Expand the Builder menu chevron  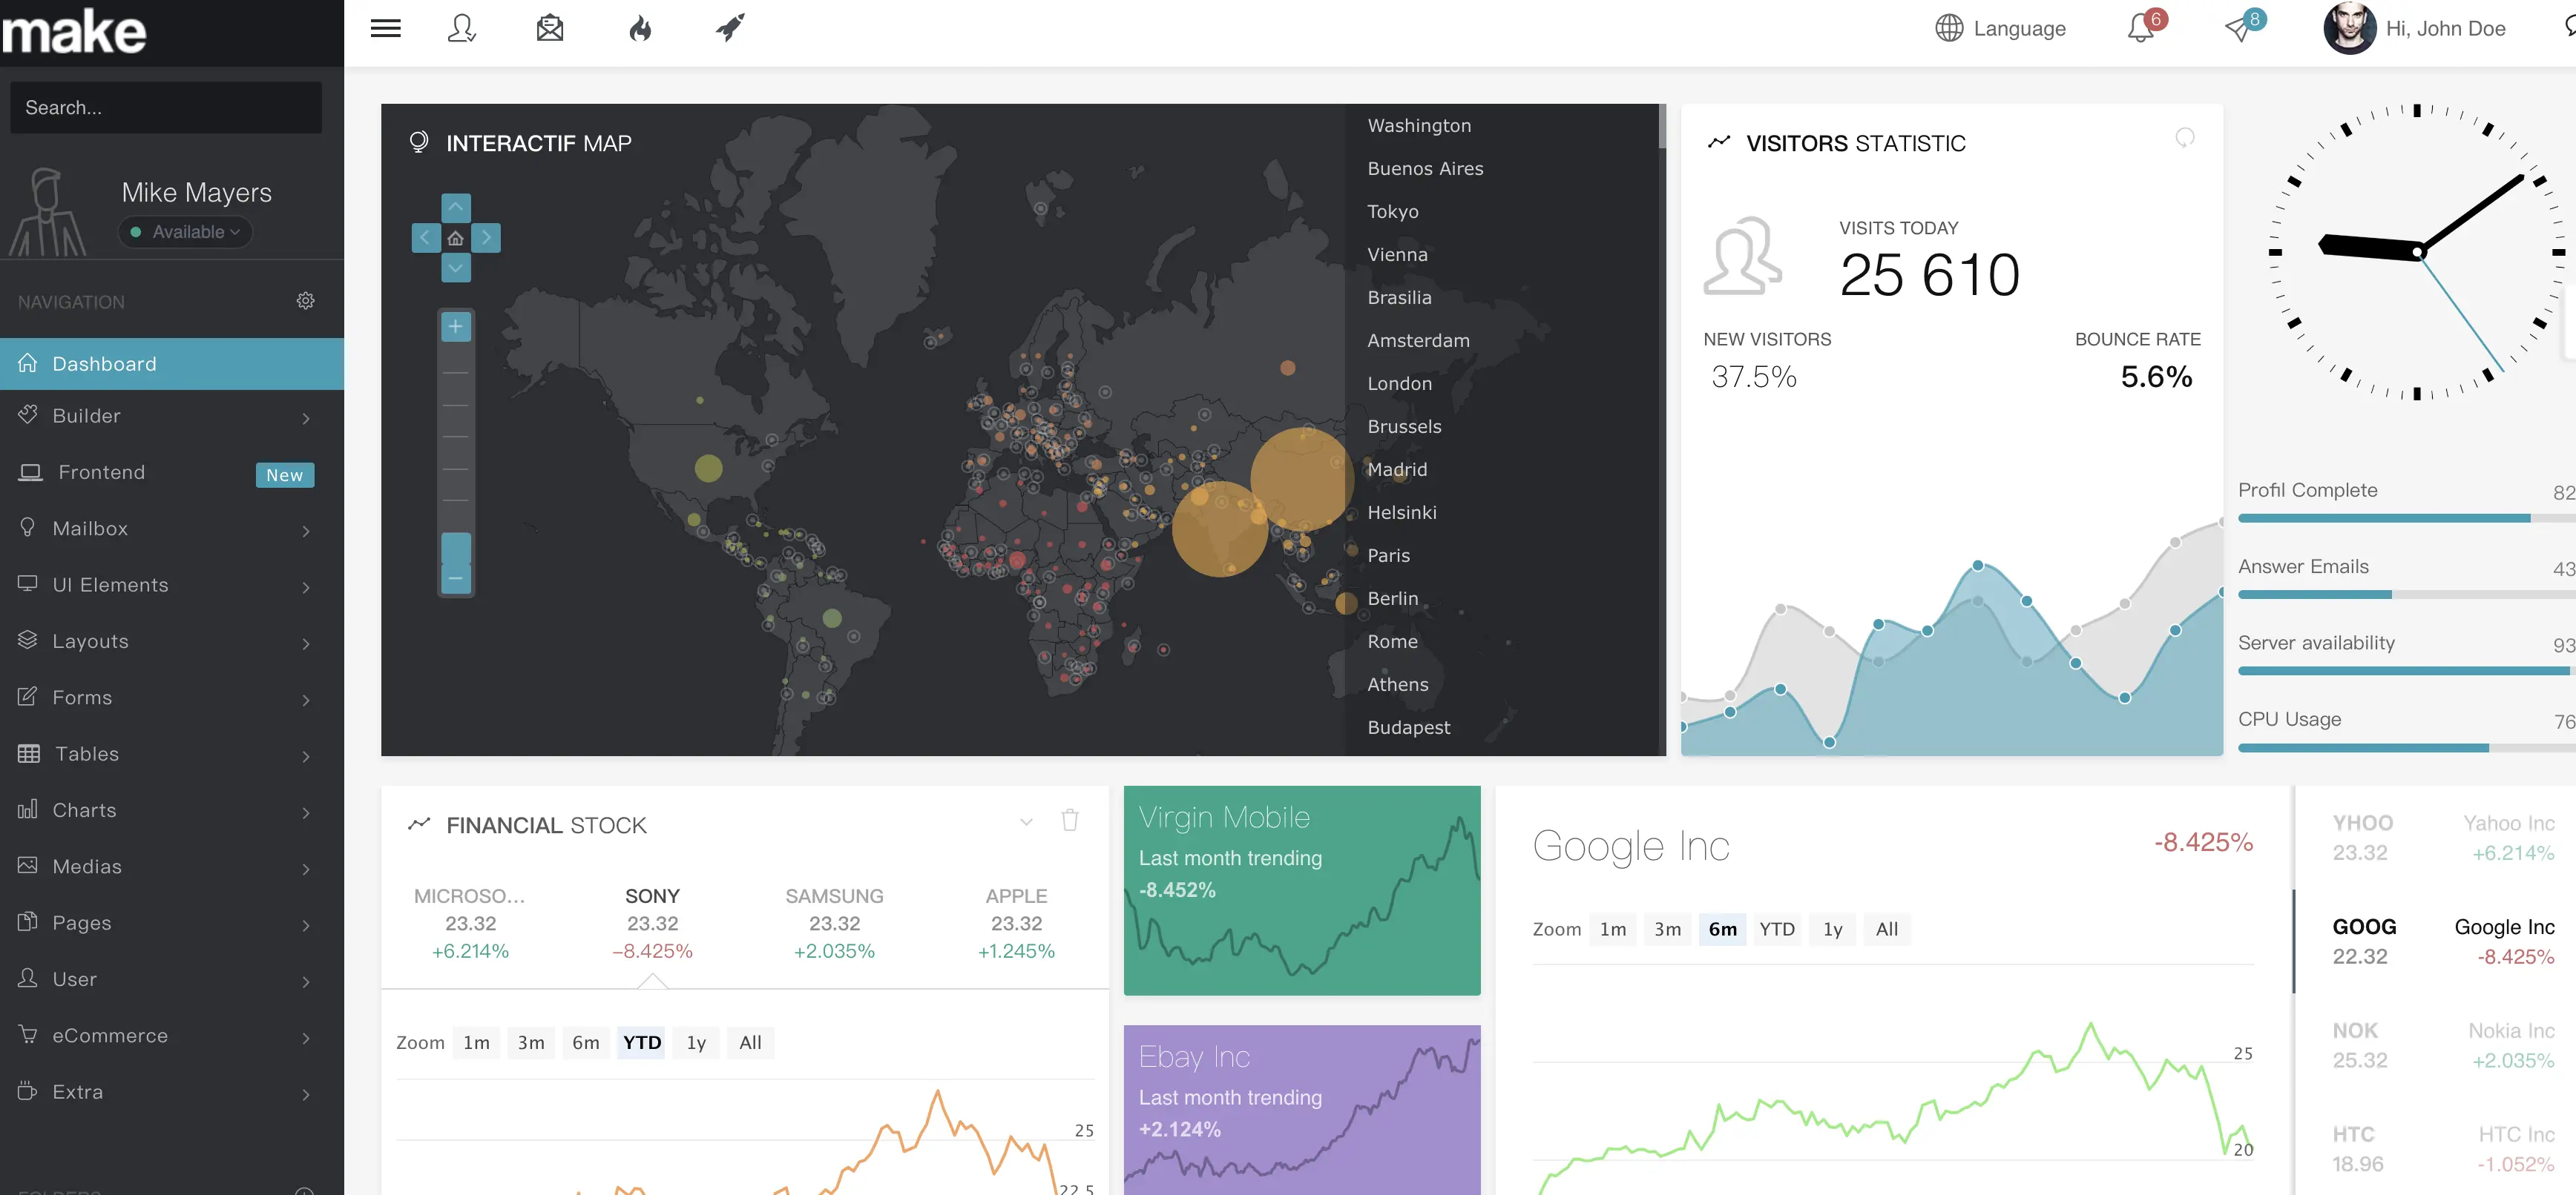[306, 419]
